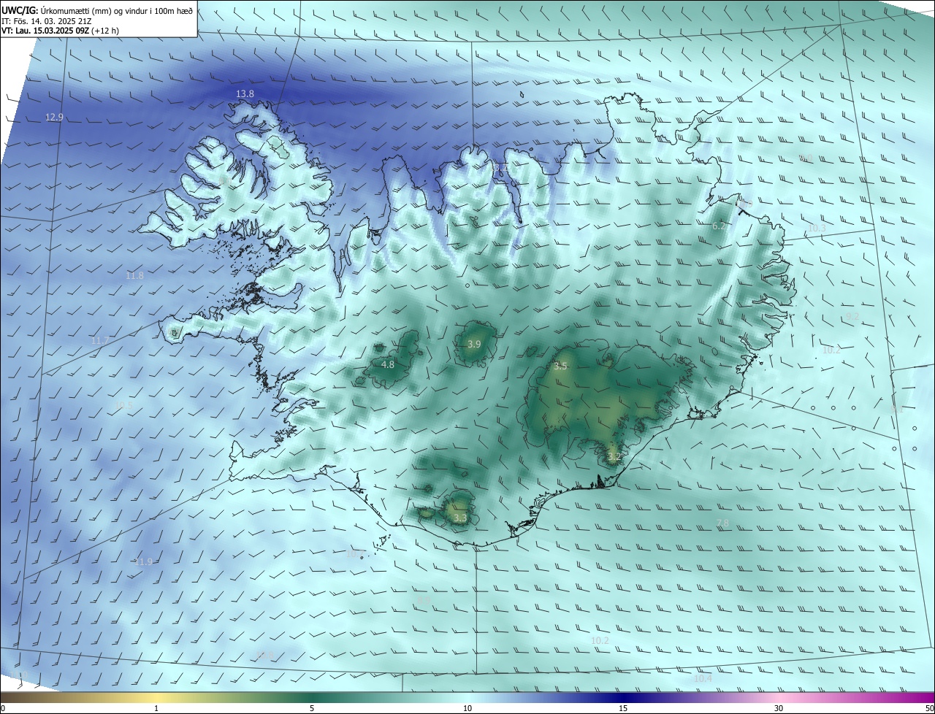Click the color scale tick label 50

[x=929, y=708]
